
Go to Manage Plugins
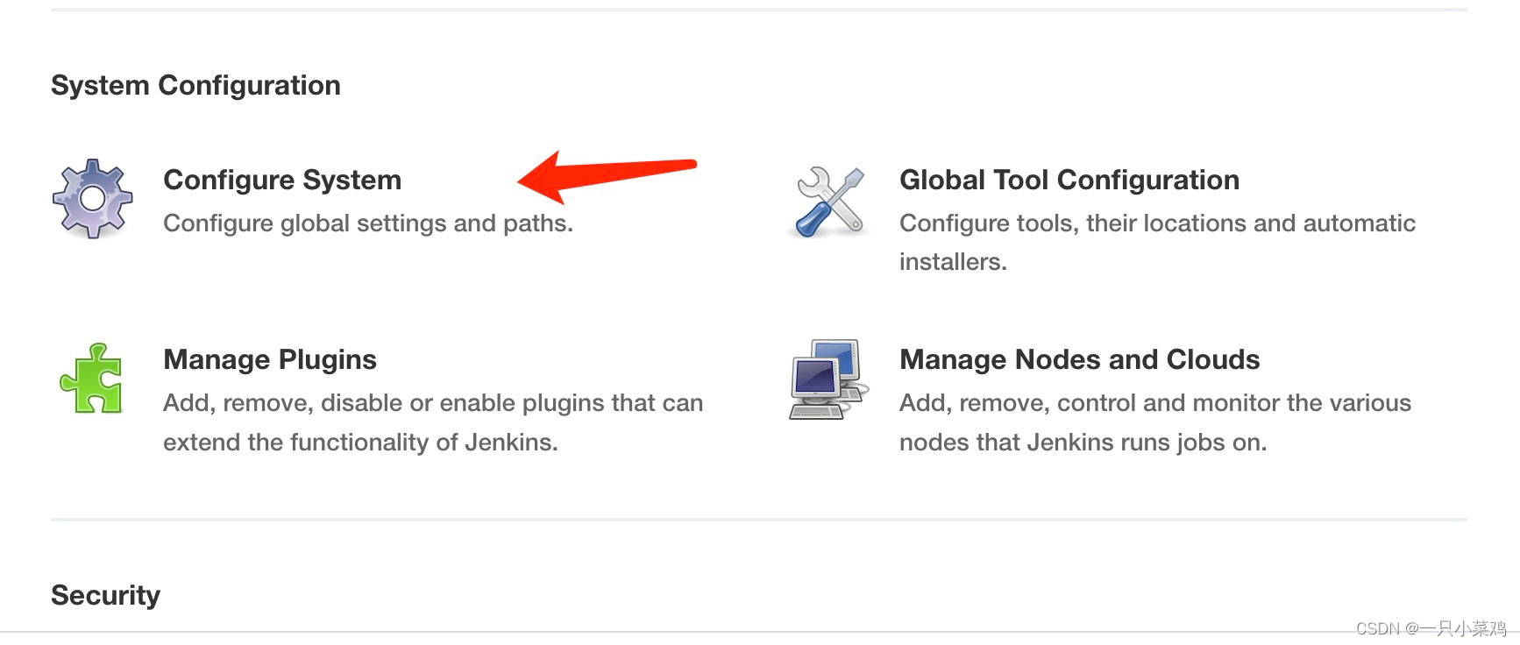pyautogui.click(x=270, y=359)
